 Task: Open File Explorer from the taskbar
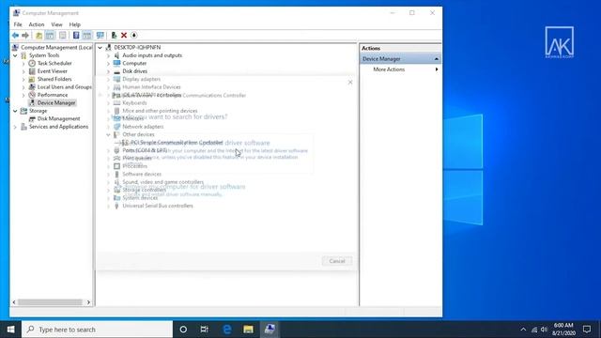248,330
